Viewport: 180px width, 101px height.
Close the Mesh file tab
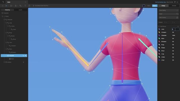[x=25, y=2]
